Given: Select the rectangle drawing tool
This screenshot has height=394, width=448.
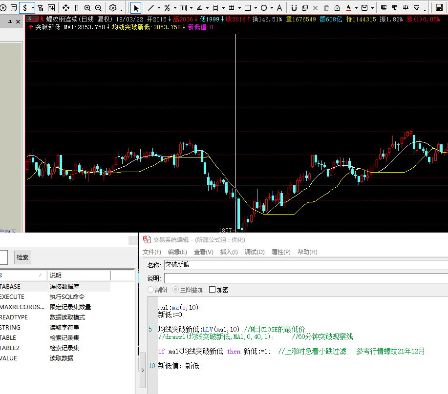Looking at the screenshot, I should pyautogui.click(x=248, y=8).
